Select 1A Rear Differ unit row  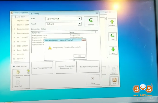(x=20, y=50)
